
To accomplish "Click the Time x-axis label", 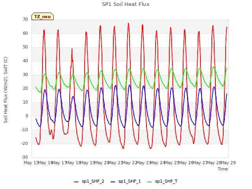I will tap(223, 169).
